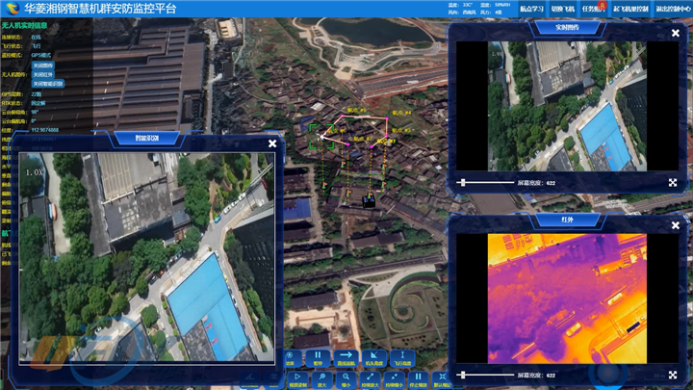Open the 机头角度 heading angle tool

[x=373, y=357]
